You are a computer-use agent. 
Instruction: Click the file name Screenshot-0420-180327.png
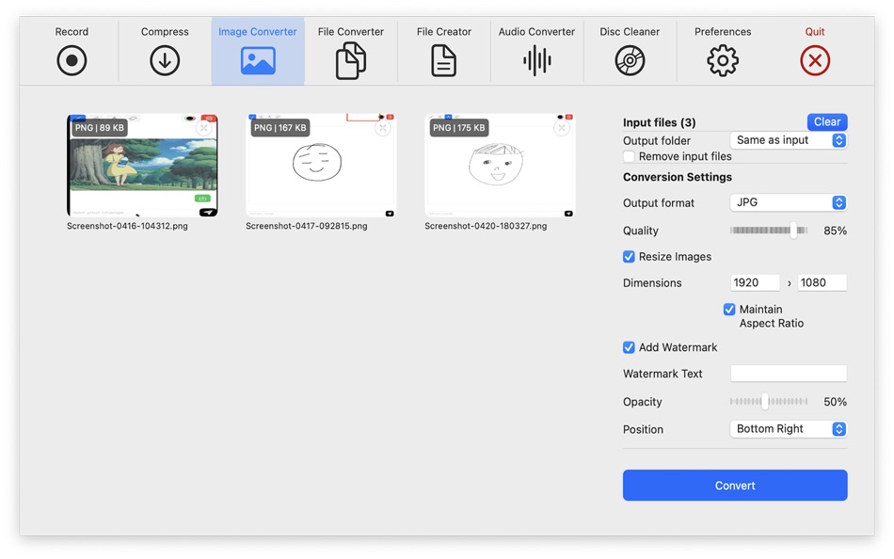click(x=486, y=226)
